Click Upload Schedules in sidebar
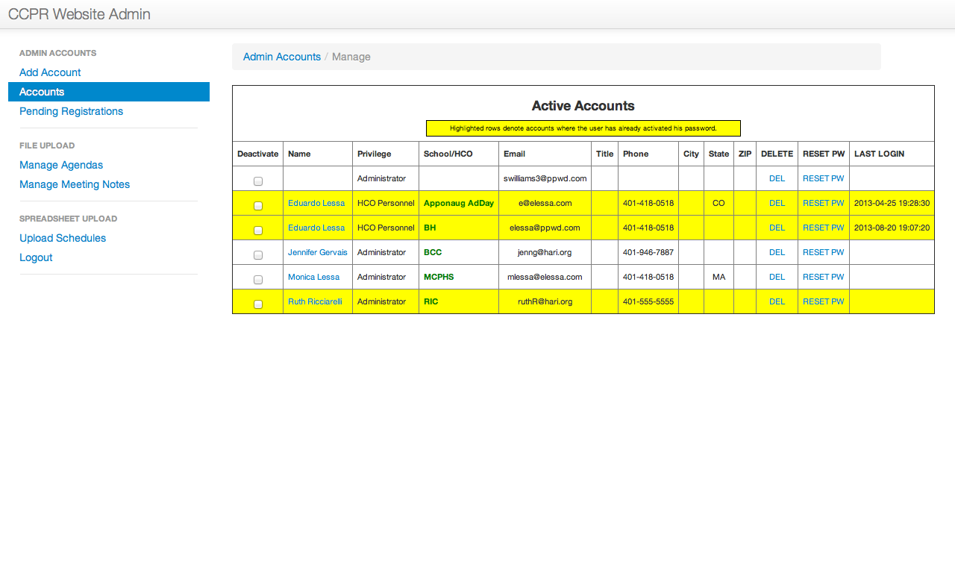 (x=63, y=238)
